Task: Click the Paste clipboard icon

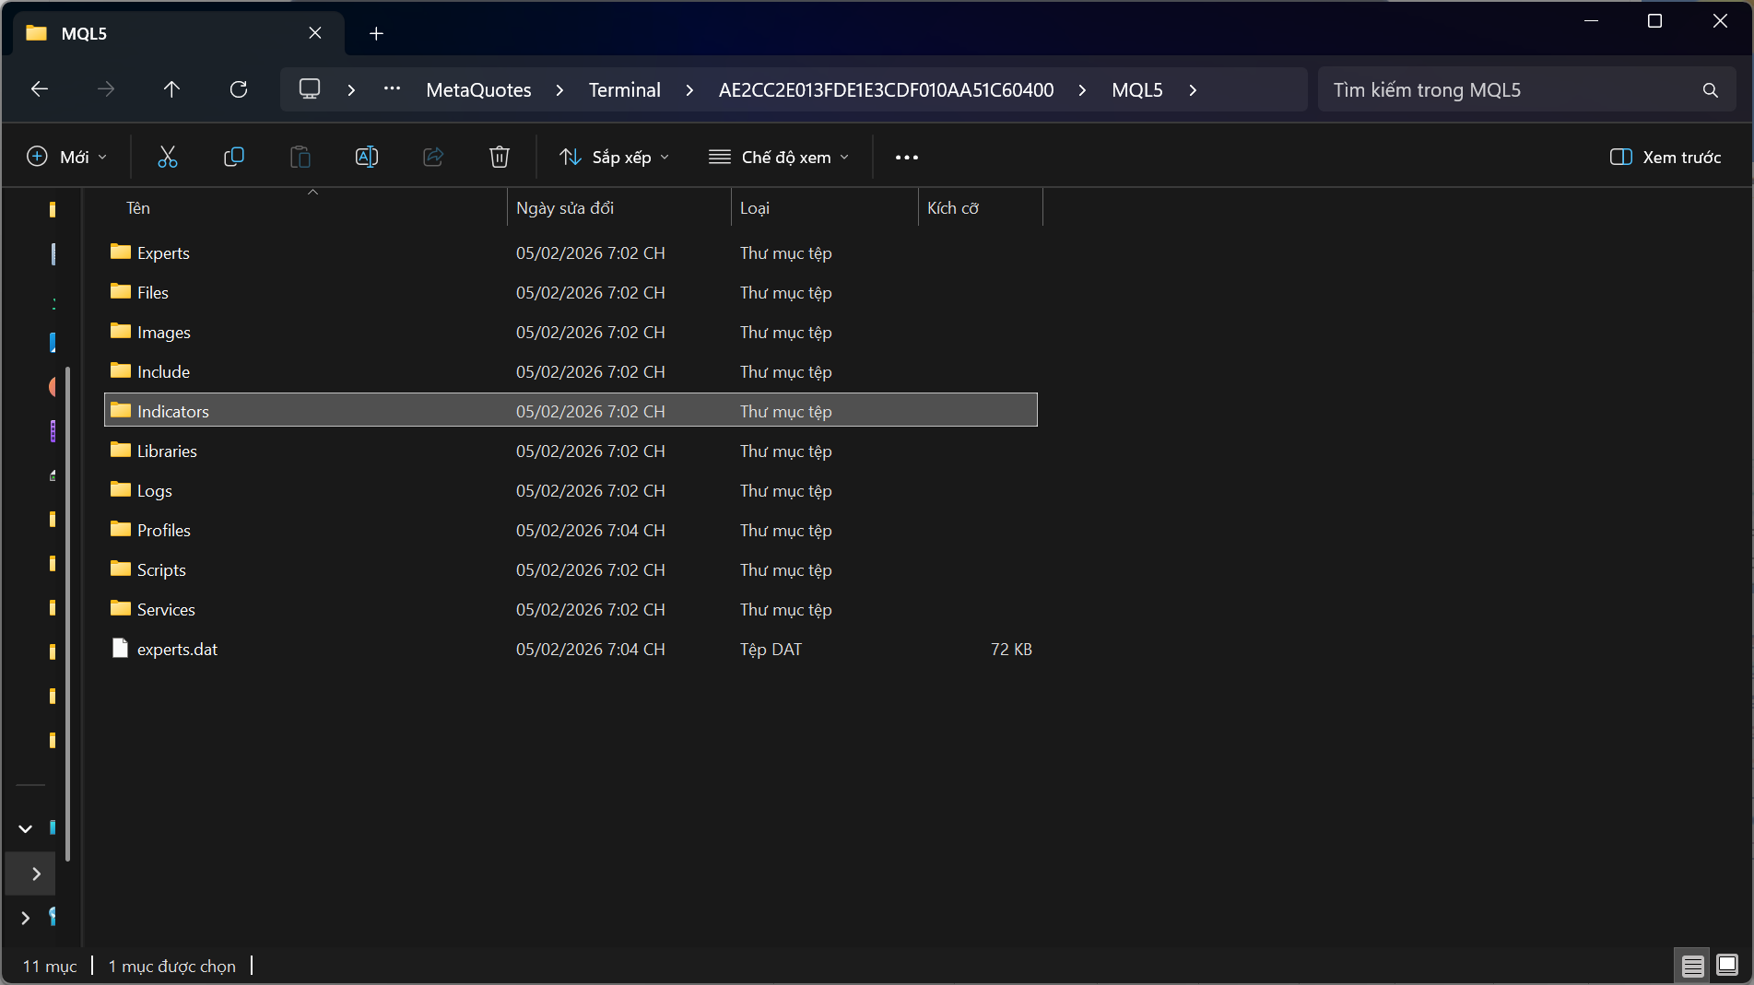Action: pos(300,157)
